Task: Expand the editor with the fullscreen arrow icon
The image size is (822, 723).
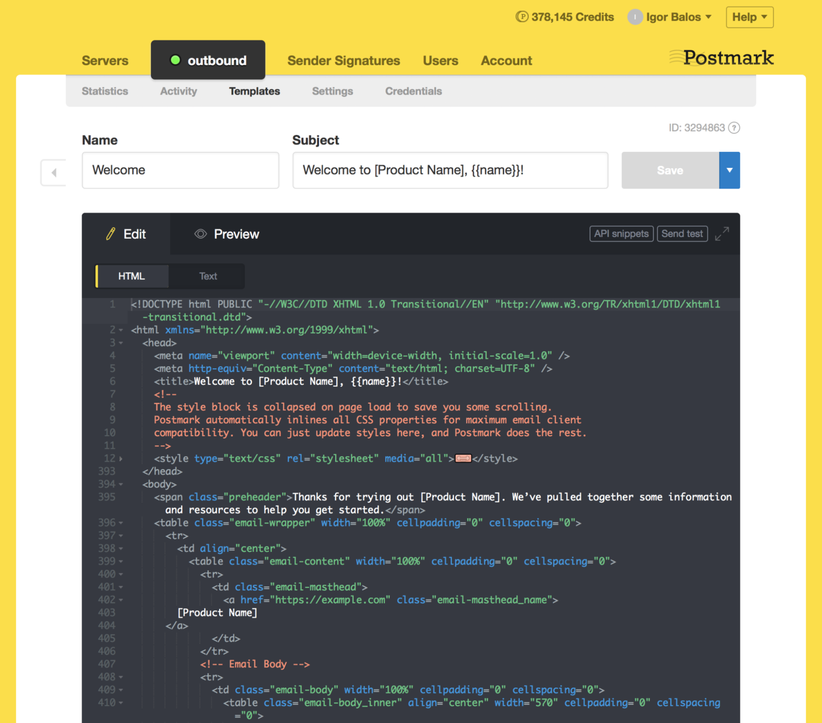Action: [722, 233]
